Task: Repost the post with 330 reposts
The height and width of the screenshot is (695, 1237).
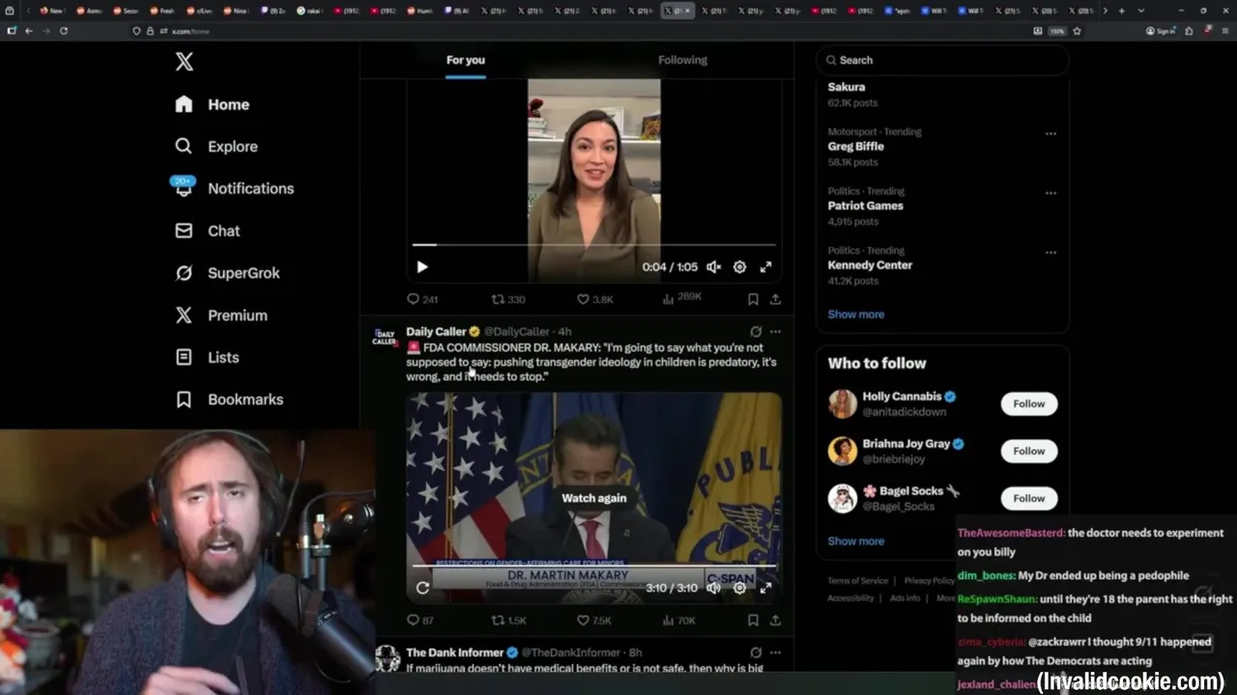Action: coord(508,299)
